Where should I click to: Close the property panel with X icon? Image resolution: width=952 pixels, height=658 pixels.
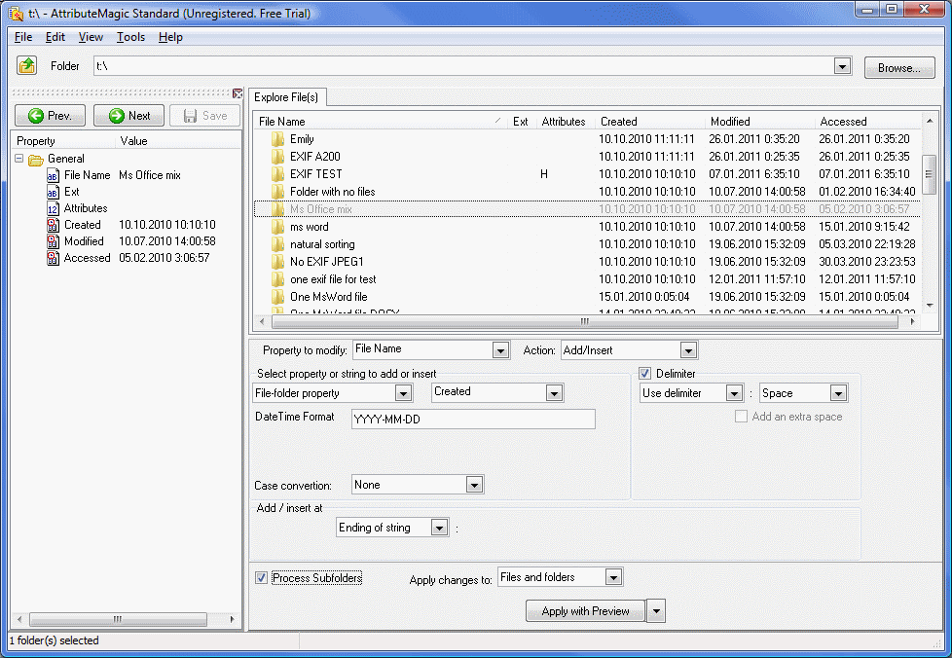[238, 93]
